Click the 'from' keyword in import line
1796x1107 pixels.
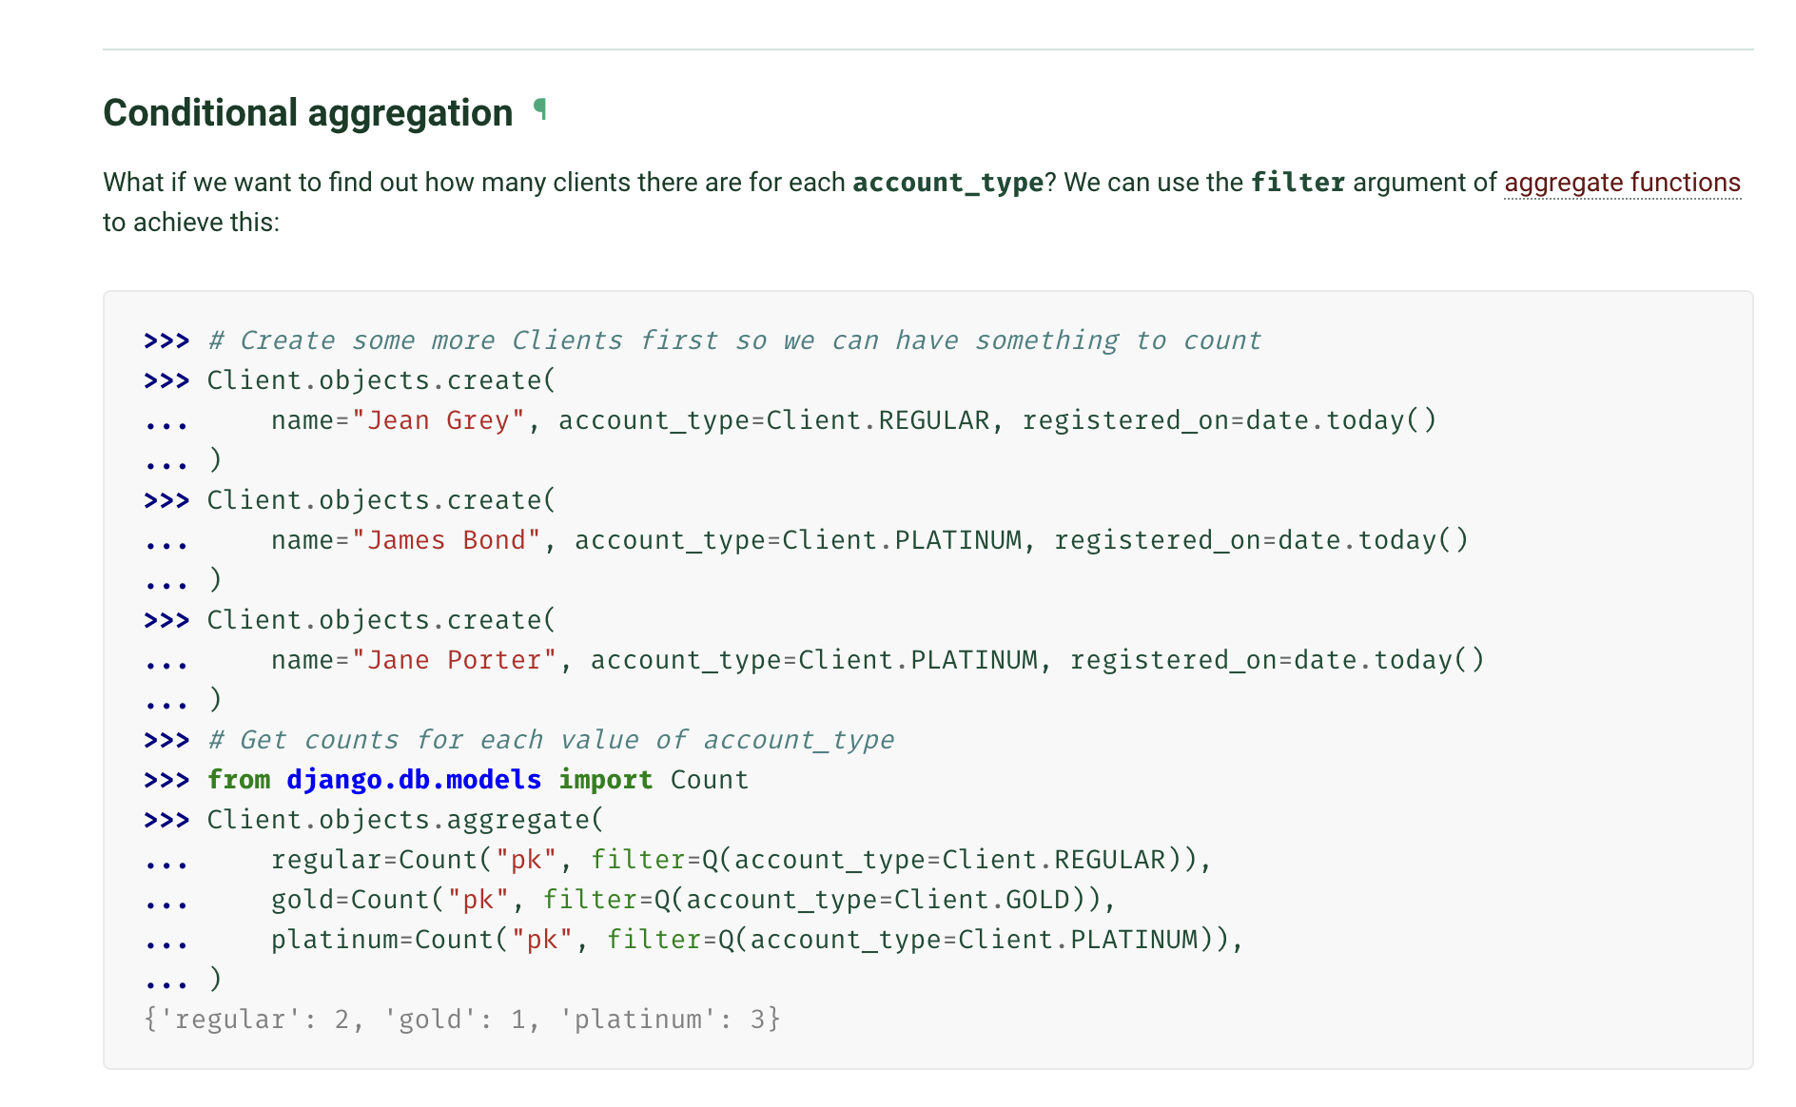(239, 780)
